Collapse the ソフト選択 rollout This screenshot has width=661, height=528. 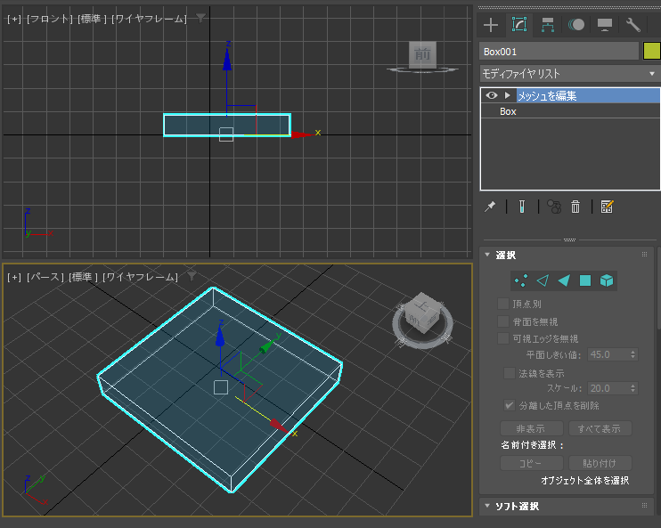pos(487,506)
